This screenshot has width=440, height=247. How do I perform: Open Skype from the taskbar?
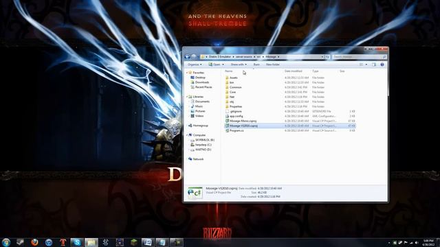(77, 242)
